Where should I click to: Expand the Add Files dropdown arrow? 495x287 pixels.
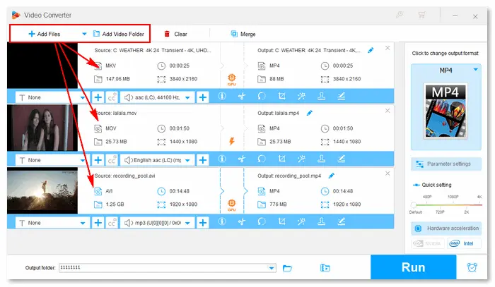(84, 34)
